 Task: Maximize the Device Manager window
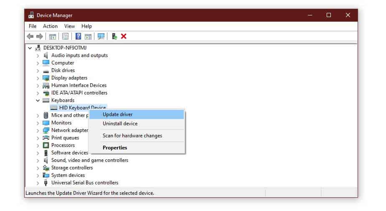(329, 15)
